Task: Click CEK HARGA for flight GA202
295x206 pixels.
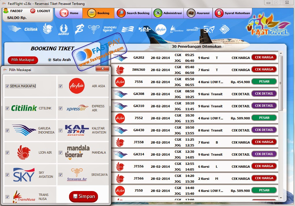Action: [264, 57]
